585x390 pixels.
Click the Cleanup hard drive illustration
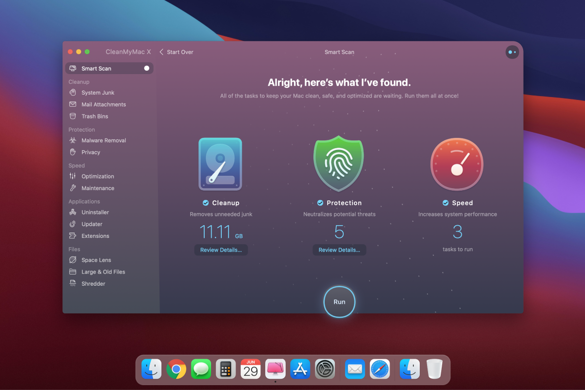tap(220, 164)
